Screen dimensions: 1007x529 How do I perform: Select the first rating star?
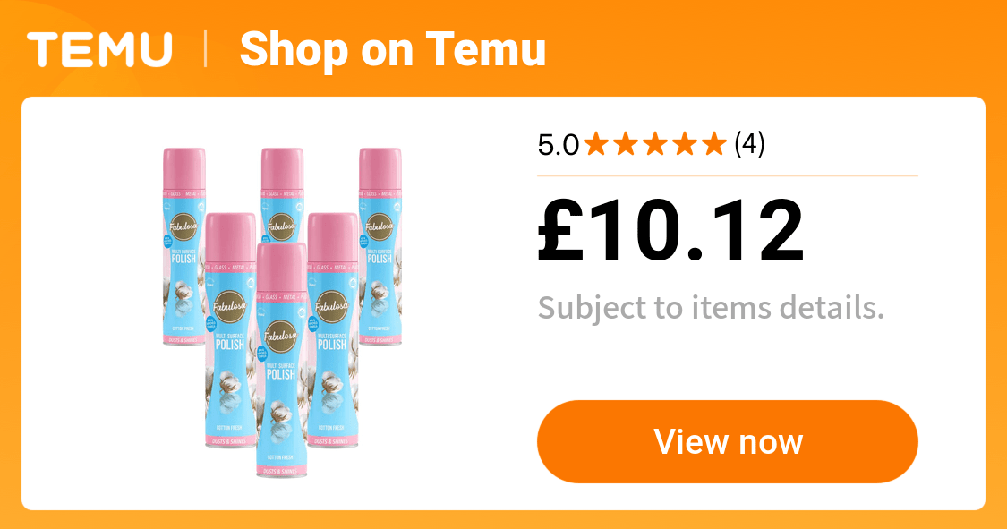point(597,144)
